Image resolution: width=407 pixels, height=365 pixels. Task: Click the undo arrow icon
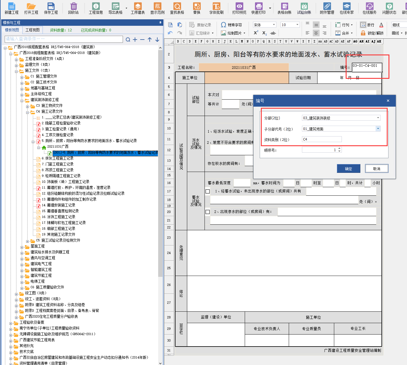click(170, 33)
